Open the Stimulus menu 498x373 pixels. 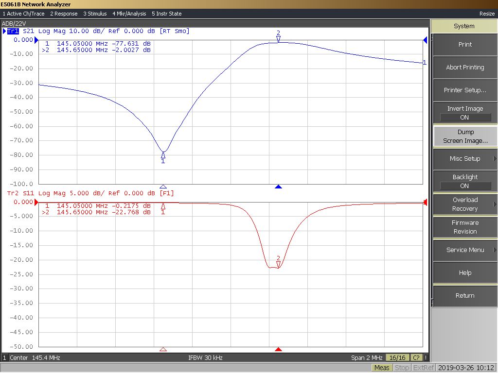coord(95,14)
